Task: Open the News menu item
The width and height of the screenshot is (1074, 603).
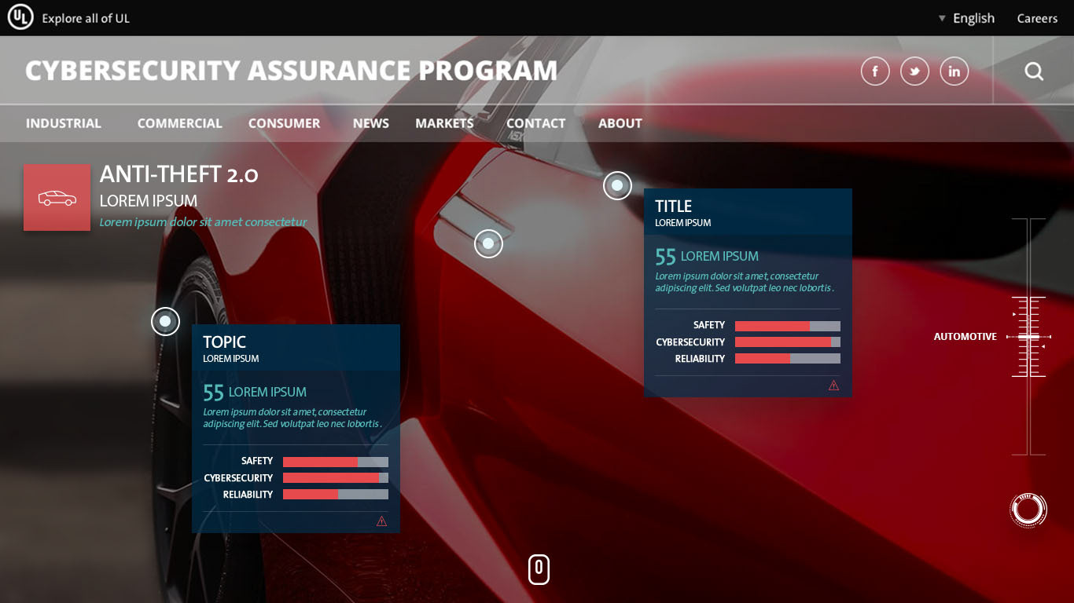Action: pyautogui.click(x=371, y=123)
